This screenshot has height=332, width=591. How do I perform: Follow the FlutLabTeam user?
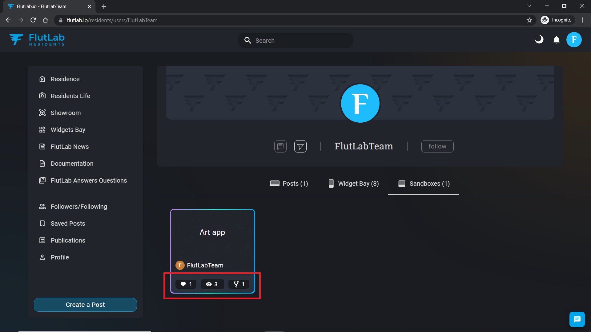pos(437,146)
